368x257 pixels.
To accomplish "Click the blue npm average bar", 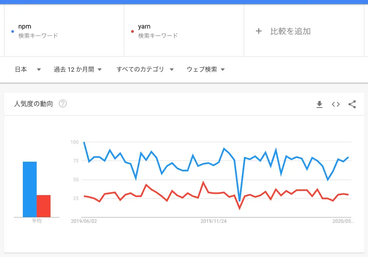I will (30, 189).
